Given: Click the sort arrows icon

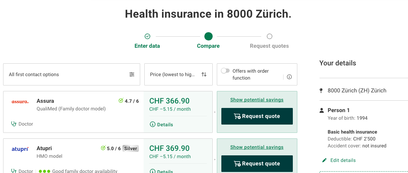Looking at the screenshot, I should point(204,74).
